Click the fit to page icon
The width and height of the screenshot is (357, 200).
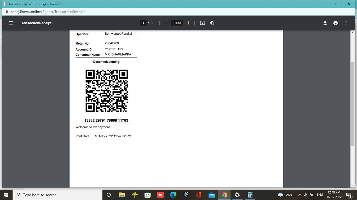click(x=202, y=23)
